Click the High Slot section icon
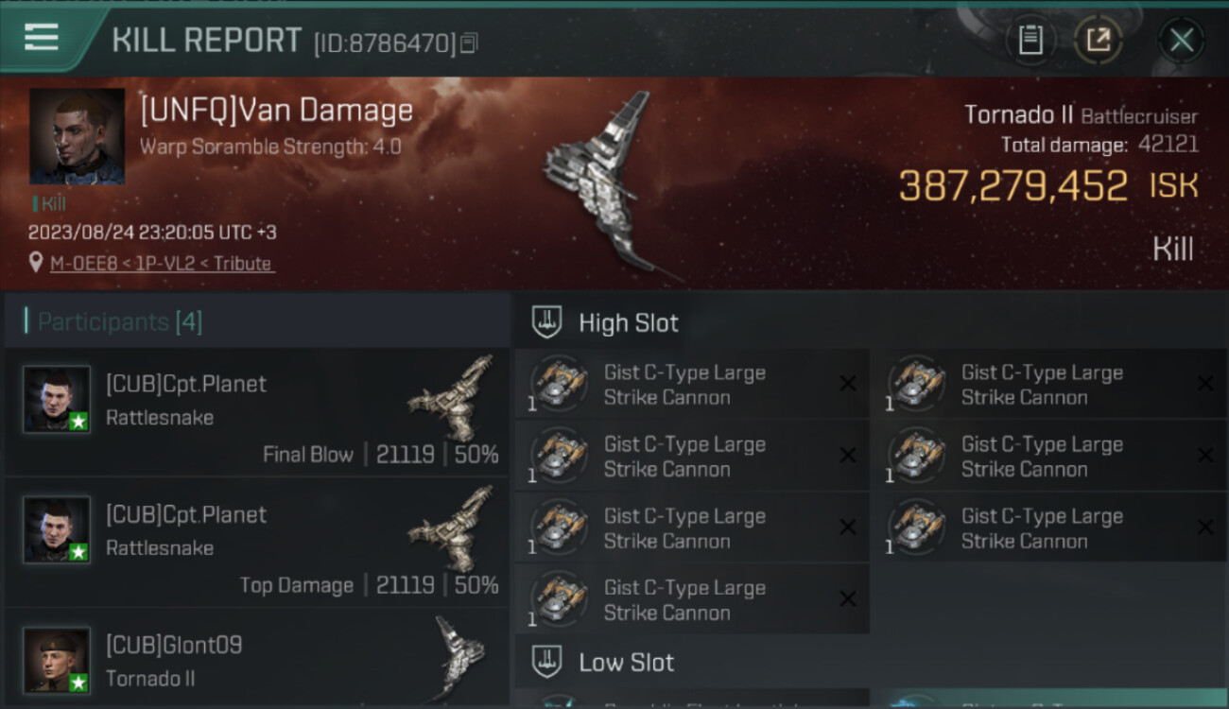Image resolution: width=1229 pixels, height=709 pixels. click(x=546, y=321)
